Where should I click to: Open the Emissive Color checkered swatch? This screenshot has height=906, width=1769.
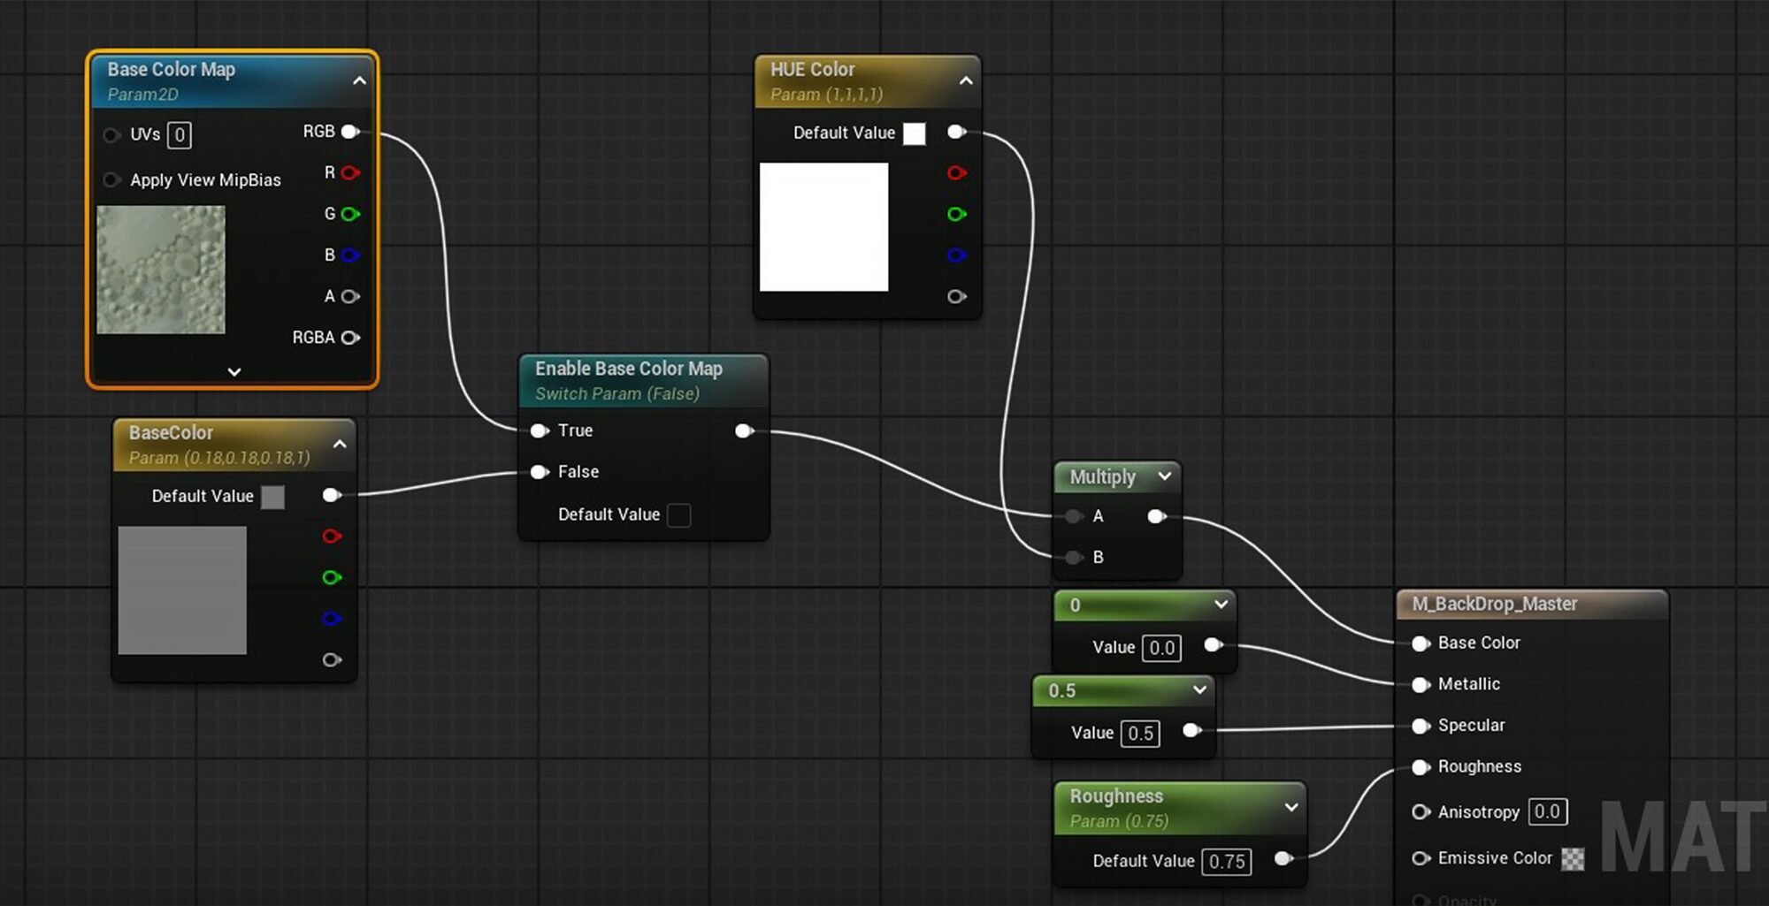pos(1573,858)
